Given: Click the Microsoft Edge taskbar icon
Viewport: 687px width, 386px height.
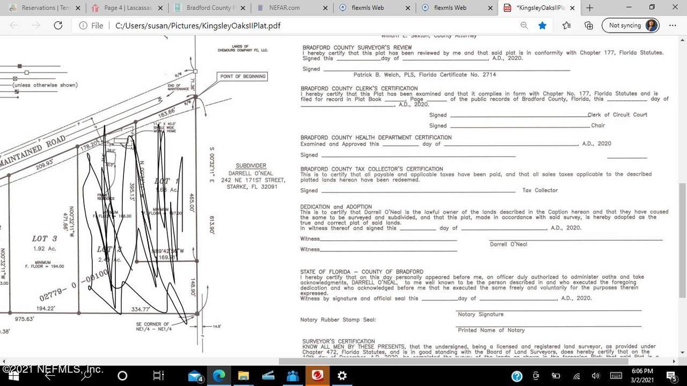Looking at the screenshot, I should (x=219, y=375).
